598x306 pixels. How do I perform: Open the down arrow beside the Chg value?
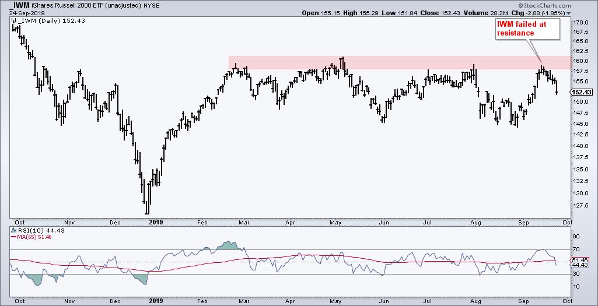click(x=569, y=13)
